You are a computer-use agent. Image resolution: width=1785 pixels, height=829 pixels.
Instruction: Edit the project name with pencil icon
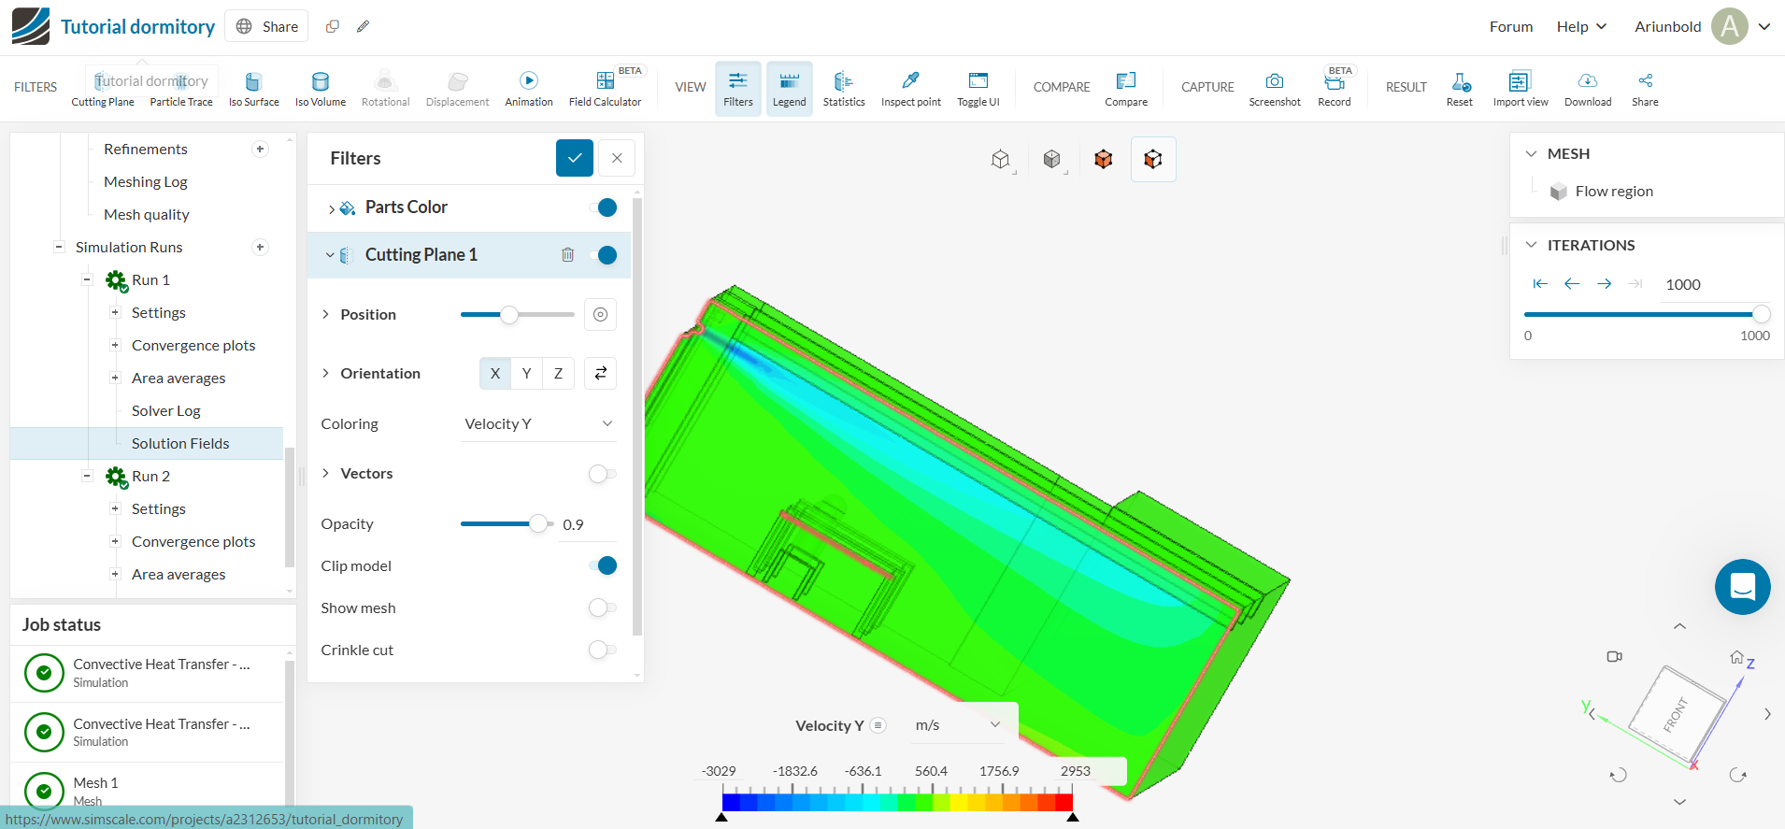pyautogui.click(x=364, y=26)
